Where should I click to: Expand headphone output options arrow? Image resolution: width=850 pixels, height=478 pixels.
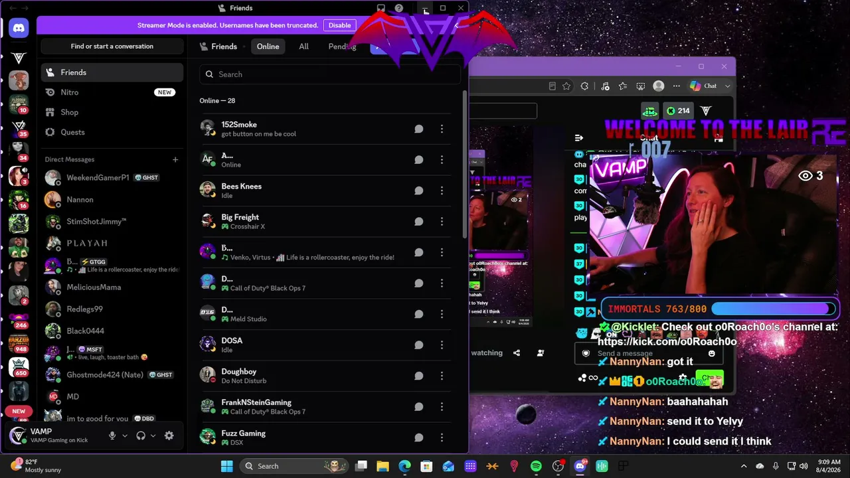click(x=153, y=436)
